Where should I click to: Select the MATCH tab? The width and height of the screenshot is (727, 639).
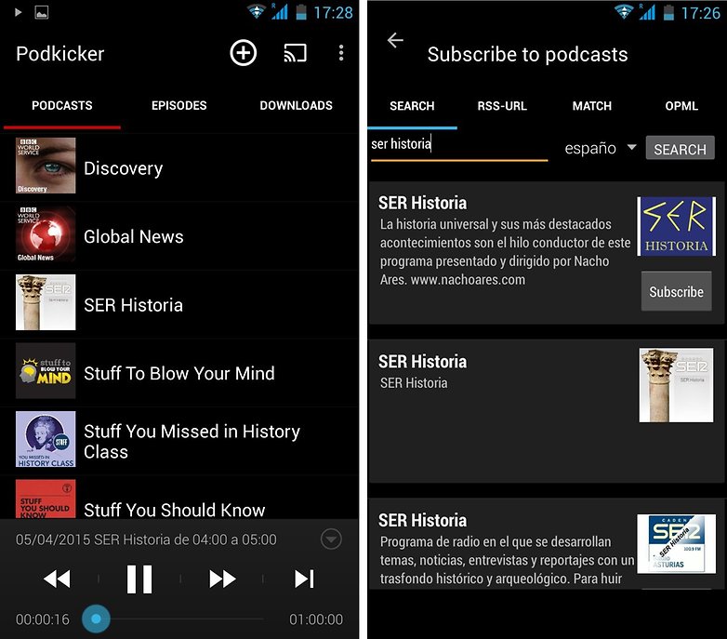tap(592, 106)
